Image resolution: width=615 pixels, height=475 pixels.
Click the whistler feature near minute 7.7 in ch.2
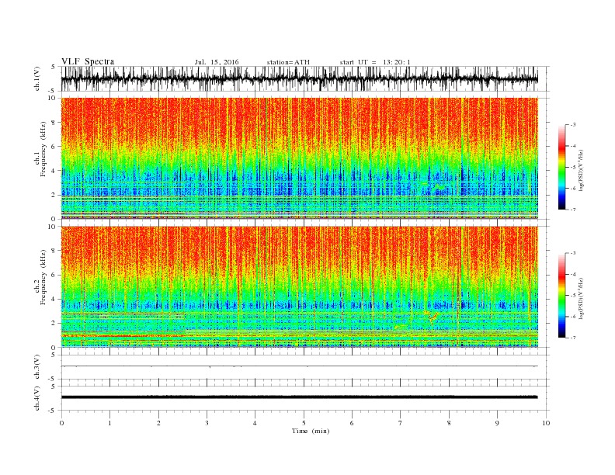coord(433,315)
